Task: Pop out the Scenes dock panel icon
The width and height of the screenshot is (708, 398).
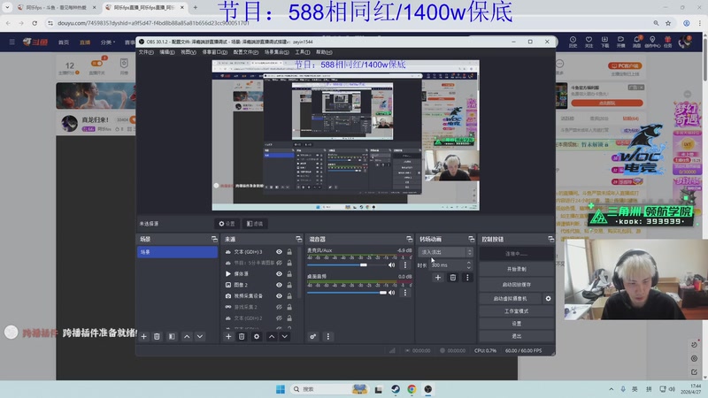Action: point(214,239)
